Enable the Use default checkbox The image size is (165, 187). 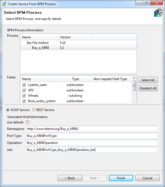pyautogui.click(x=28, y=122)
